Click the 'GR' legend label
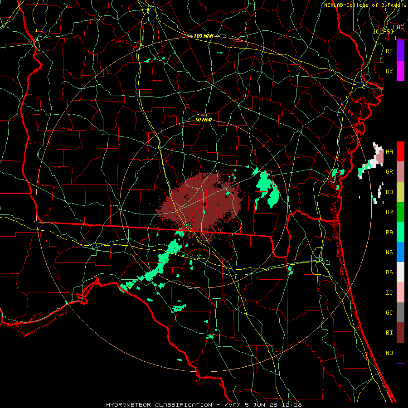 pyautogui.click(x=389, y=172)
